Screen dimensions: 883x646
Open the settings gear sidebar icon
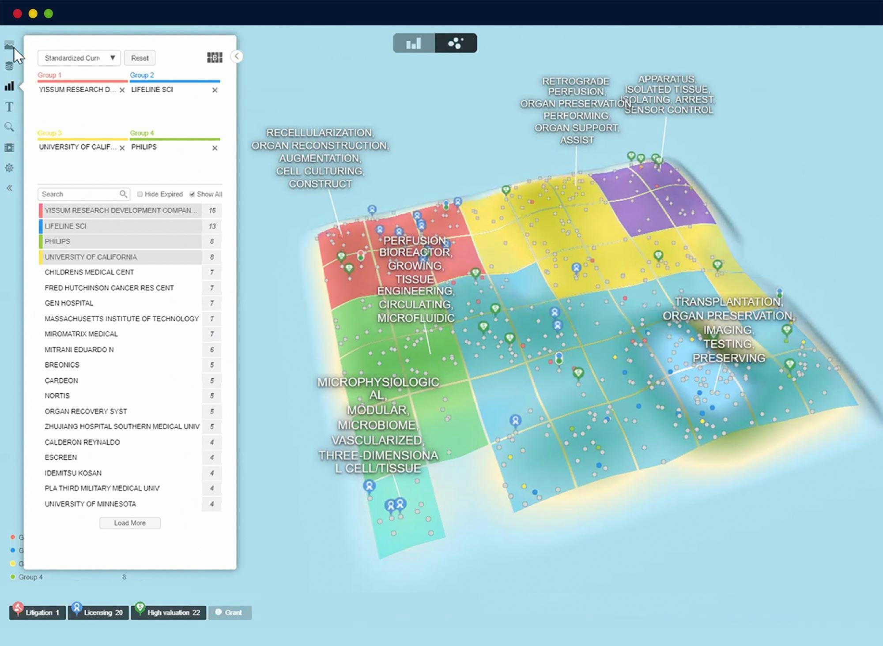click(9, 168)
